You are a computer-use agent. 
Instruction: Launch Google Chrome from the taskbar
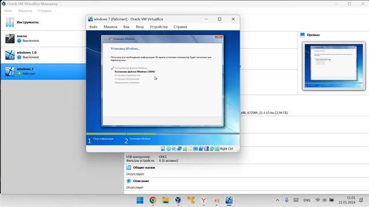pos(153,200)
